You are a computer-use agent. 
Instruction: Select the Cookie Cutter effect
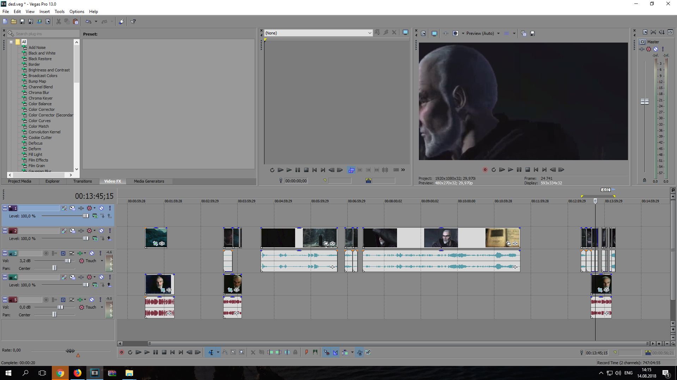40,138
